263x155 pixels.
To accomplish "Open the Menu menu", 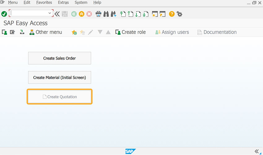I will coord(13,2).
